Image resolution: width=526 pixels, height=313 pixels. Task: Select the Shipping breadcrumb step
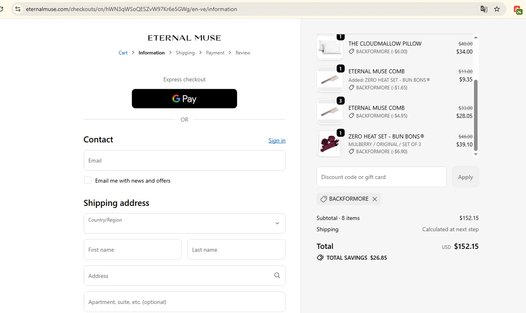185,53
